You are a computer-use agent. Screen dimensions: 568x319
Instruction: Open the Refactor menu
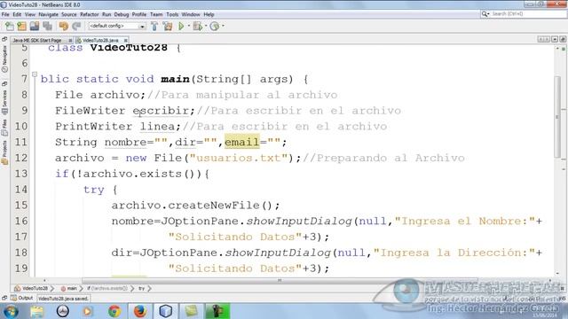click(x=89, y=14)
